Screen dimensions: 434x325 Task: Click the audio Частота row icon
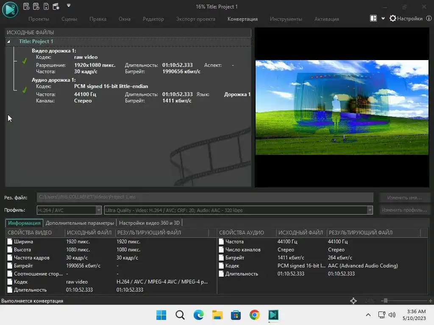coord(221,242)
